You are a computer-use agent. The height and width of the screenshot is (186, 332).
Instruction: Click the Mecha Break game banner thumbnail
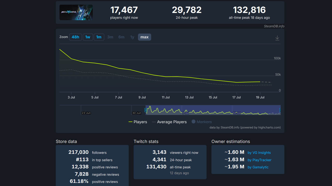[76, 12]
